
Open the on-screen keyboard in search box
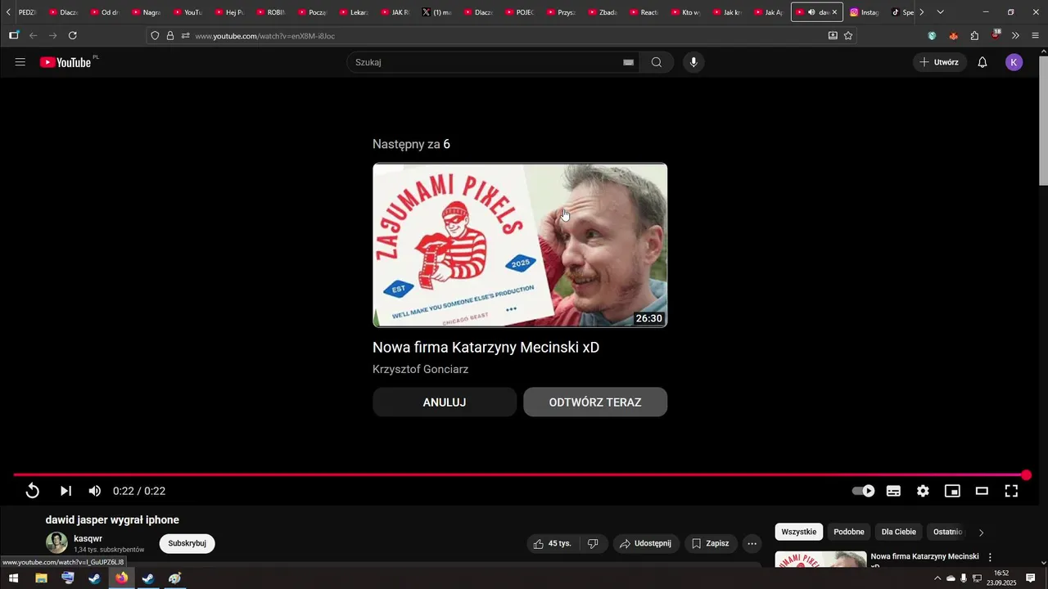[x=628, y=62]
